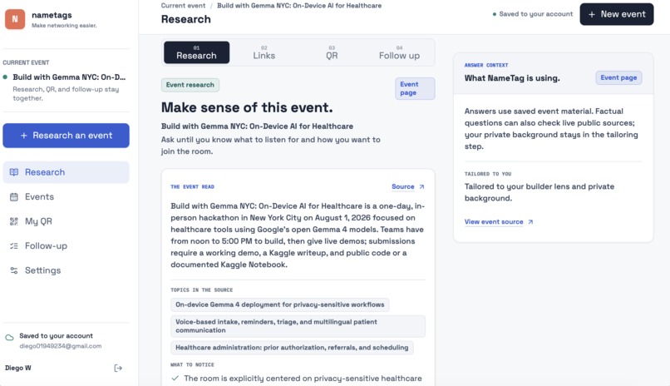Click the Current event breadcrumb link
Viewport: 670px width, 386px height.
[184, 6]
